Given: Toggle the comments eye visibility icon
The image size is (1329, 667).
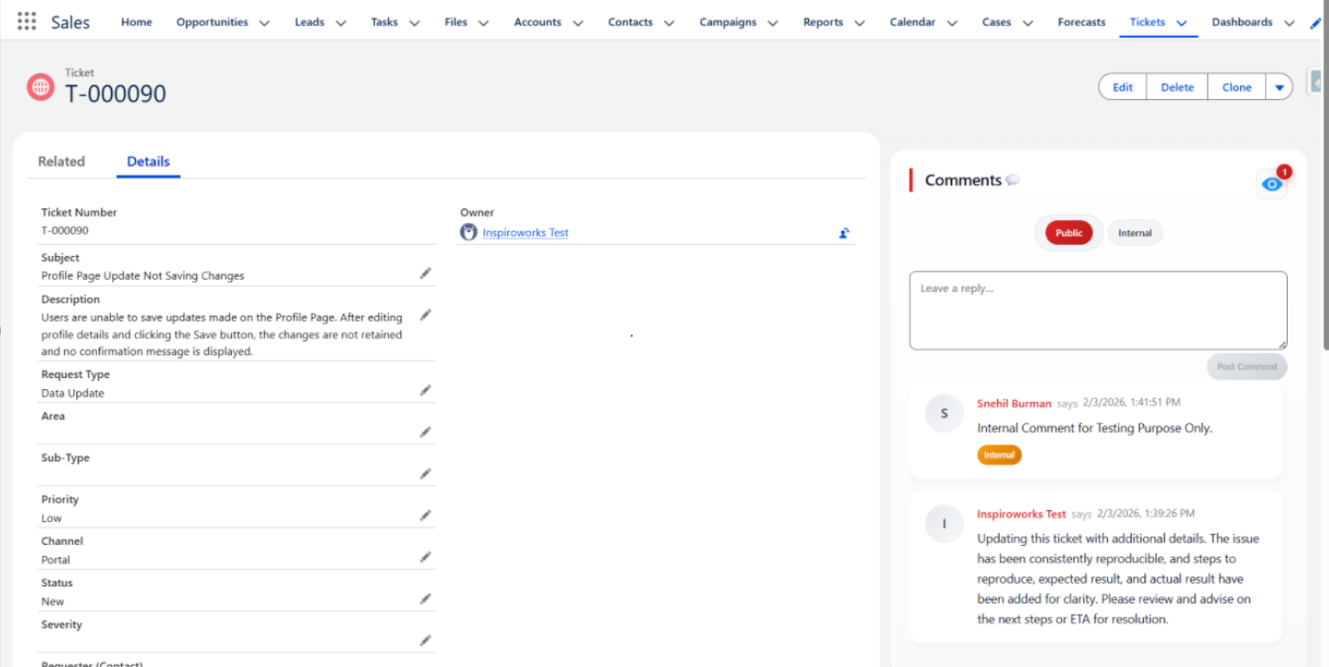Looking at the screenshot, I should pos(1271,184).
